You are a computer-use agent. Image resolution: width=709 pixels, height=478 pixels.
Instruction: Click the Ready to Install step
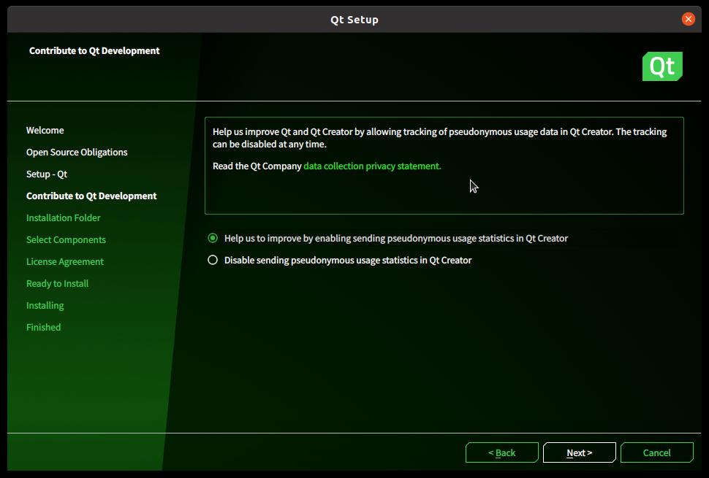click(58, 283)
